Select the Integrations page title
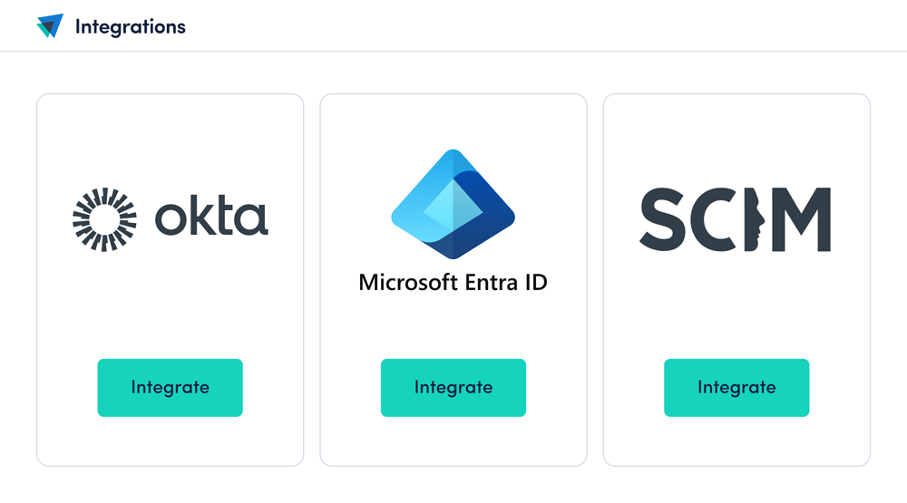 pyautogui.click(x=130, y=26)
